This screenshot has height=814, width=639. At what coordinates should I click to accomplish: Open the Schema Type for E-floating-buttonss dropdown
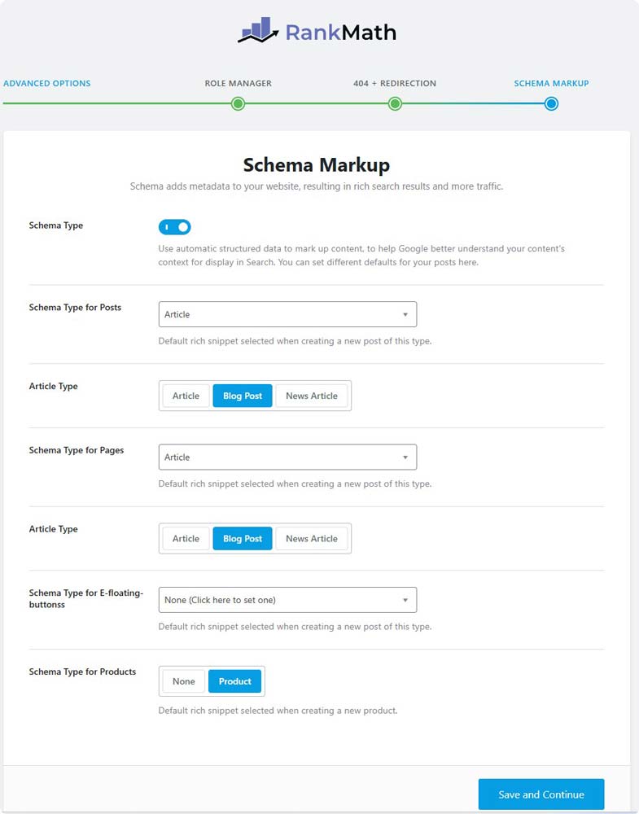click(x=287, y=599)
